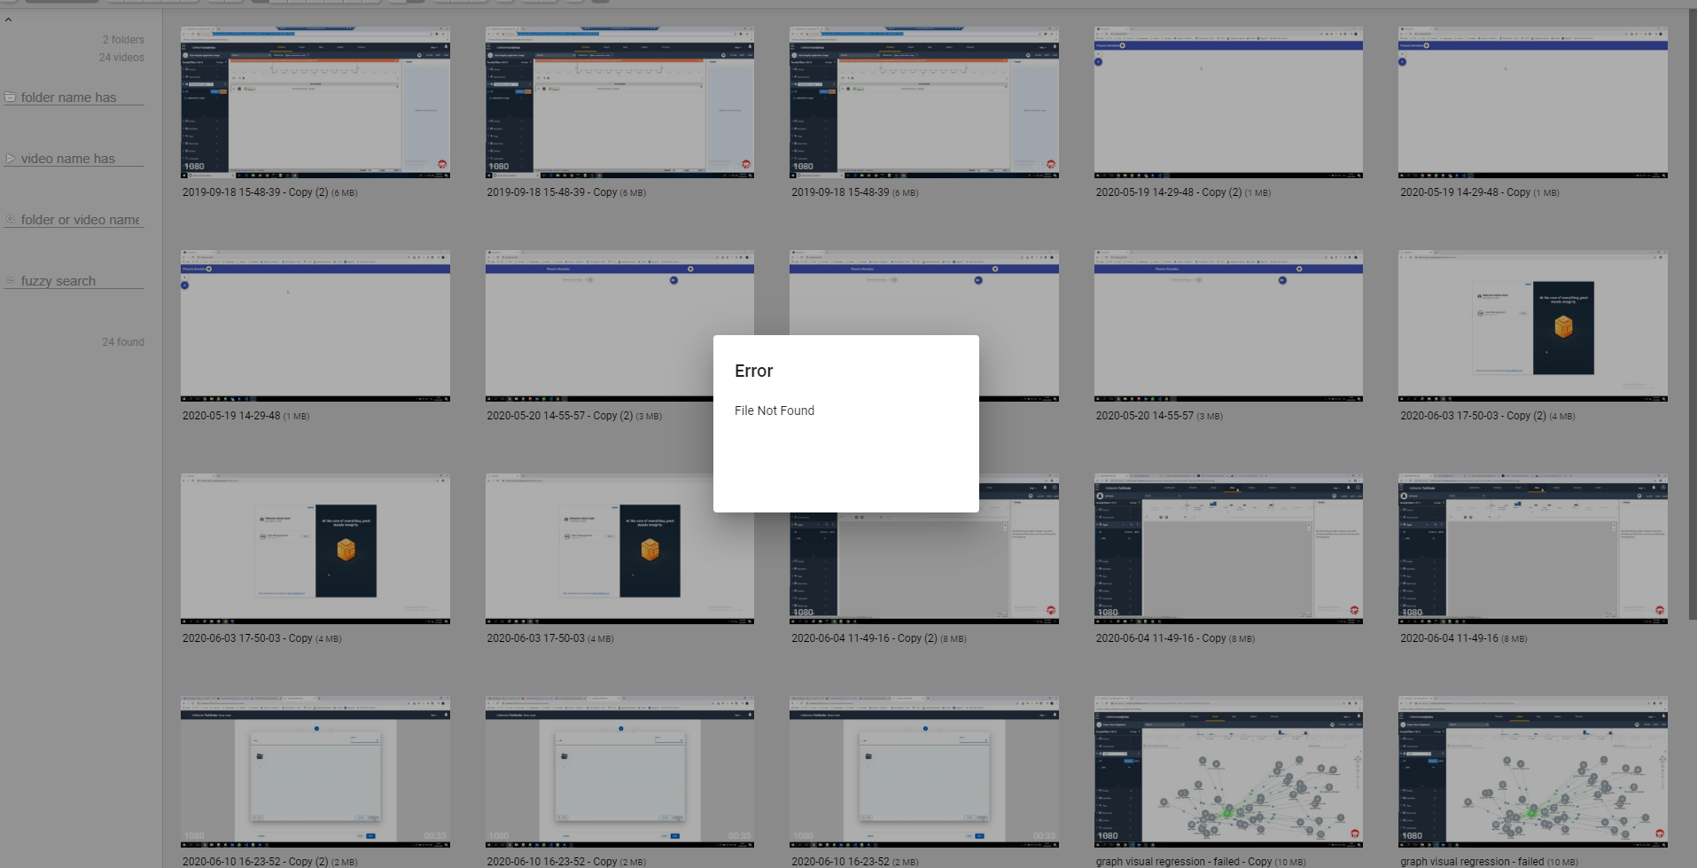Click file name '2020-06-10 16-23-52' (2 MB)
This screenshot has height=868, width=1697.
(x=840, y=862)
